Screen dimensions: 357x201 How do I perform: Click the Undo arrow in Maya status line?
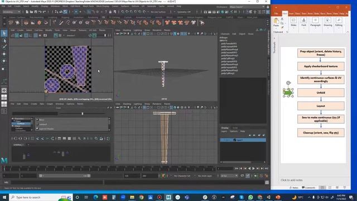click(x=40, y=12)
